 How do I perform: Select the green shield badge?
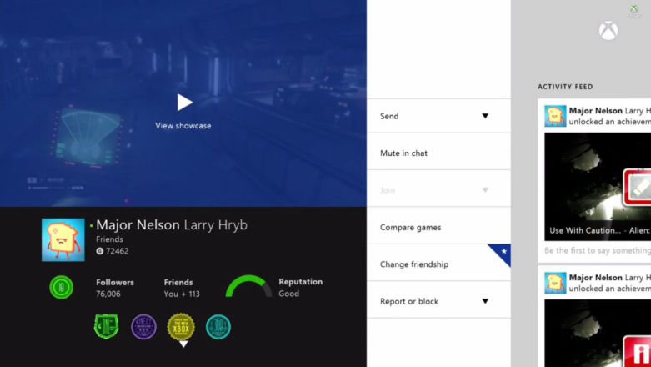pyautogui.click(x=107, y=326)
